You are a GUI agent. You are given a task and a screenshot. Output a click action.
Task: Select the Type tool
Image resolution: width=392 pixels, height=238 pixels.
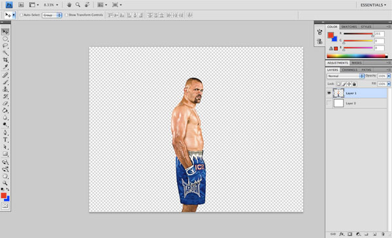5,140
